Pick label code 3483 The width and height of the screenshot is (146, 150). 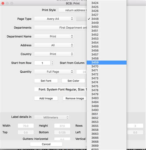(x=107, y=98)
